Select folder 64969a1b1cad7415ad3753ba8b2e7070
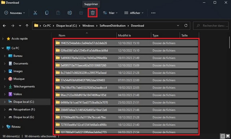Viewport: 231px width, 139px height. click(x=126, y=103)
